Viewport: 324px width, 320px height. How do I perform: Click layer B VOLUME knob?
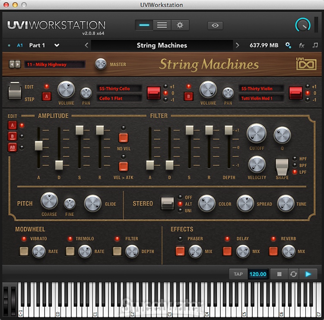click(x=208, y=90)
